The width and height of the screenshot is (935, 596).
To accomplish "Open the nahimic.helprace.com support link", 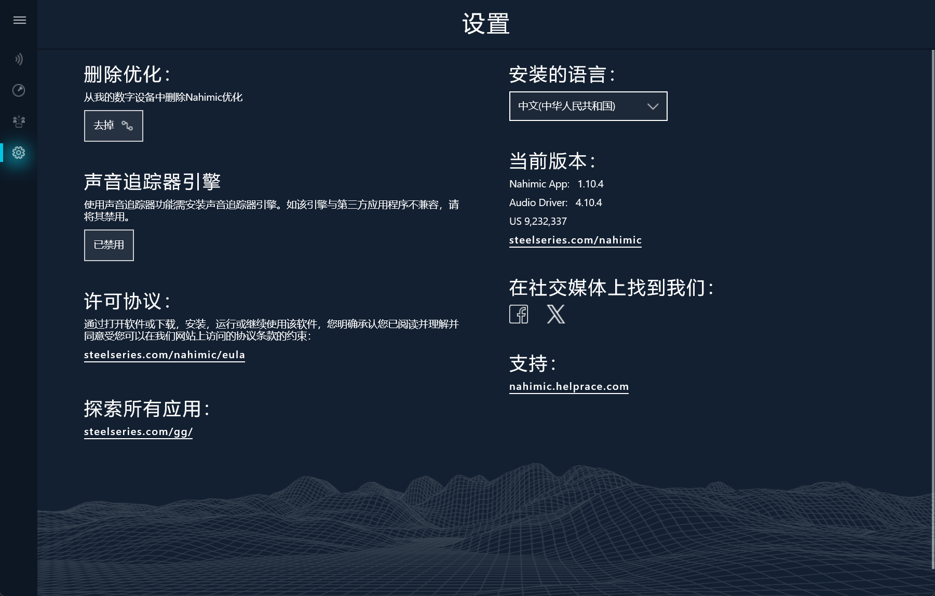I will pyautogui.click(x=569, y=387).
